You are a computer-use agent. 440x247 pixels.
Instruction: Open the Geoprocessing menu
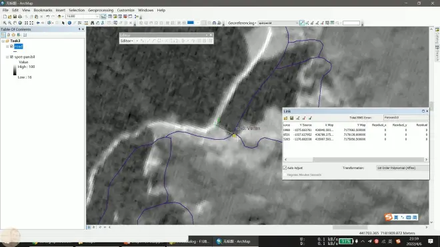[101, 10]
